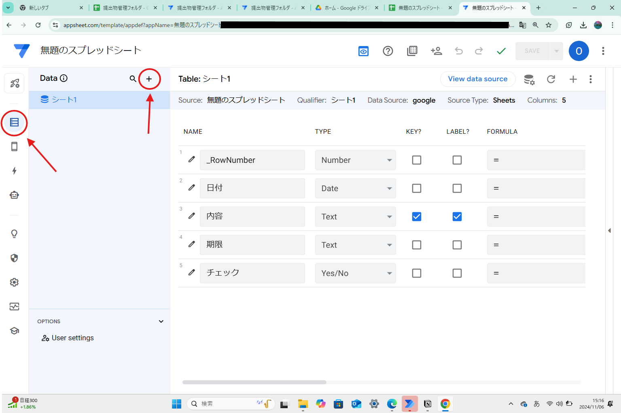The image size is (621, 413).
Task: Open the browser tab search dropdown
Action: [x=8, y=8]
